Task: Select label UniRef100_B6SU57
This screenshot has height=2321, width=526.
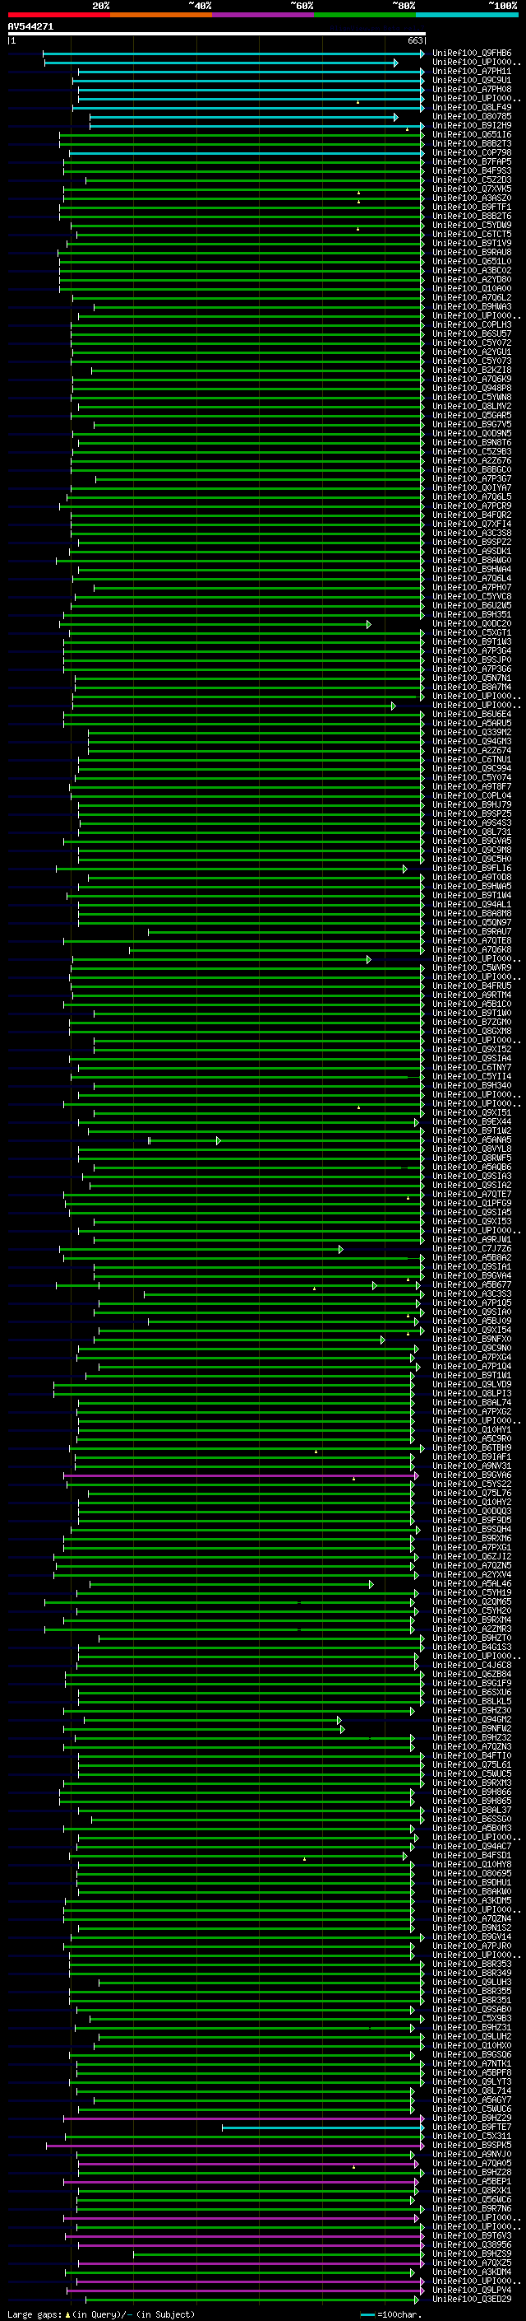Action: coord(472,334)
